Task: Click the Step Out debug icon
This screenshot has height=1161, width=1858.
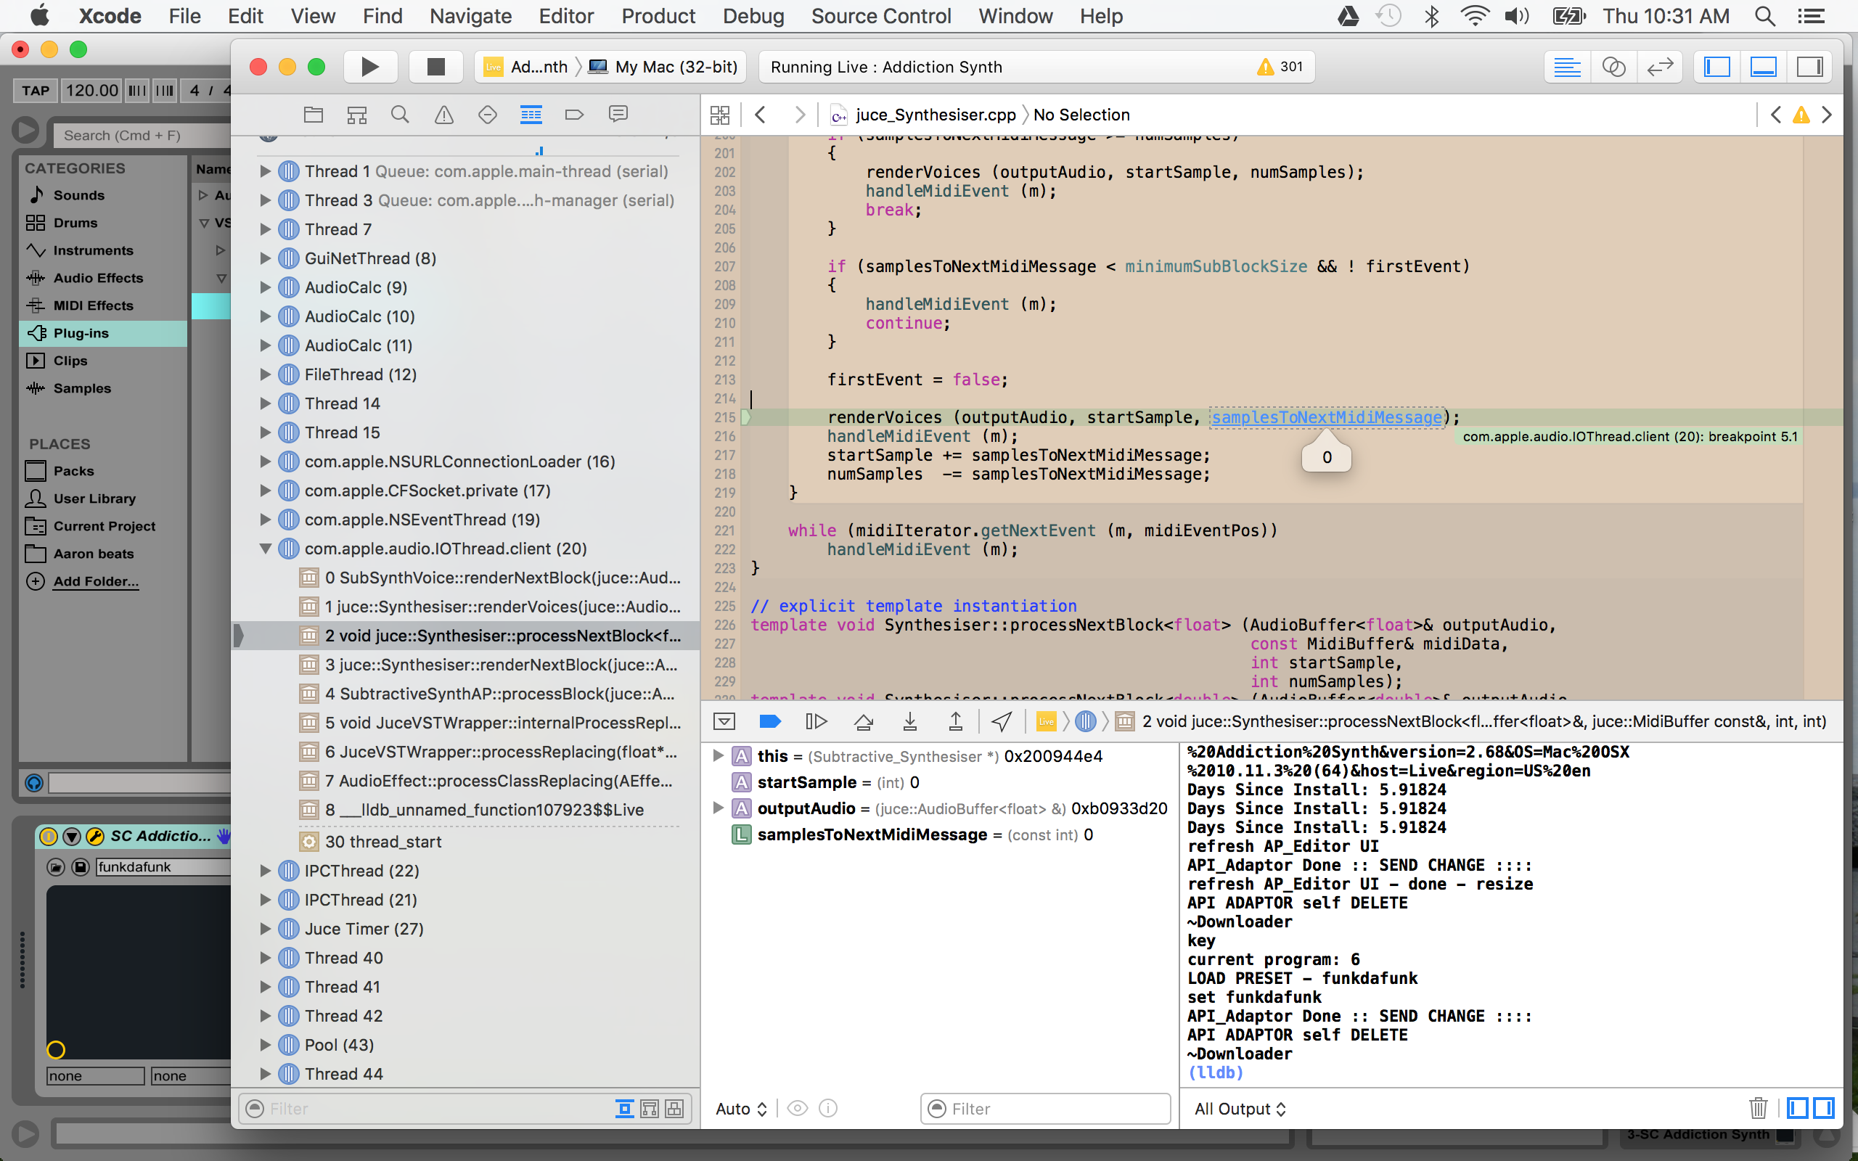Action: click(955, 721)
